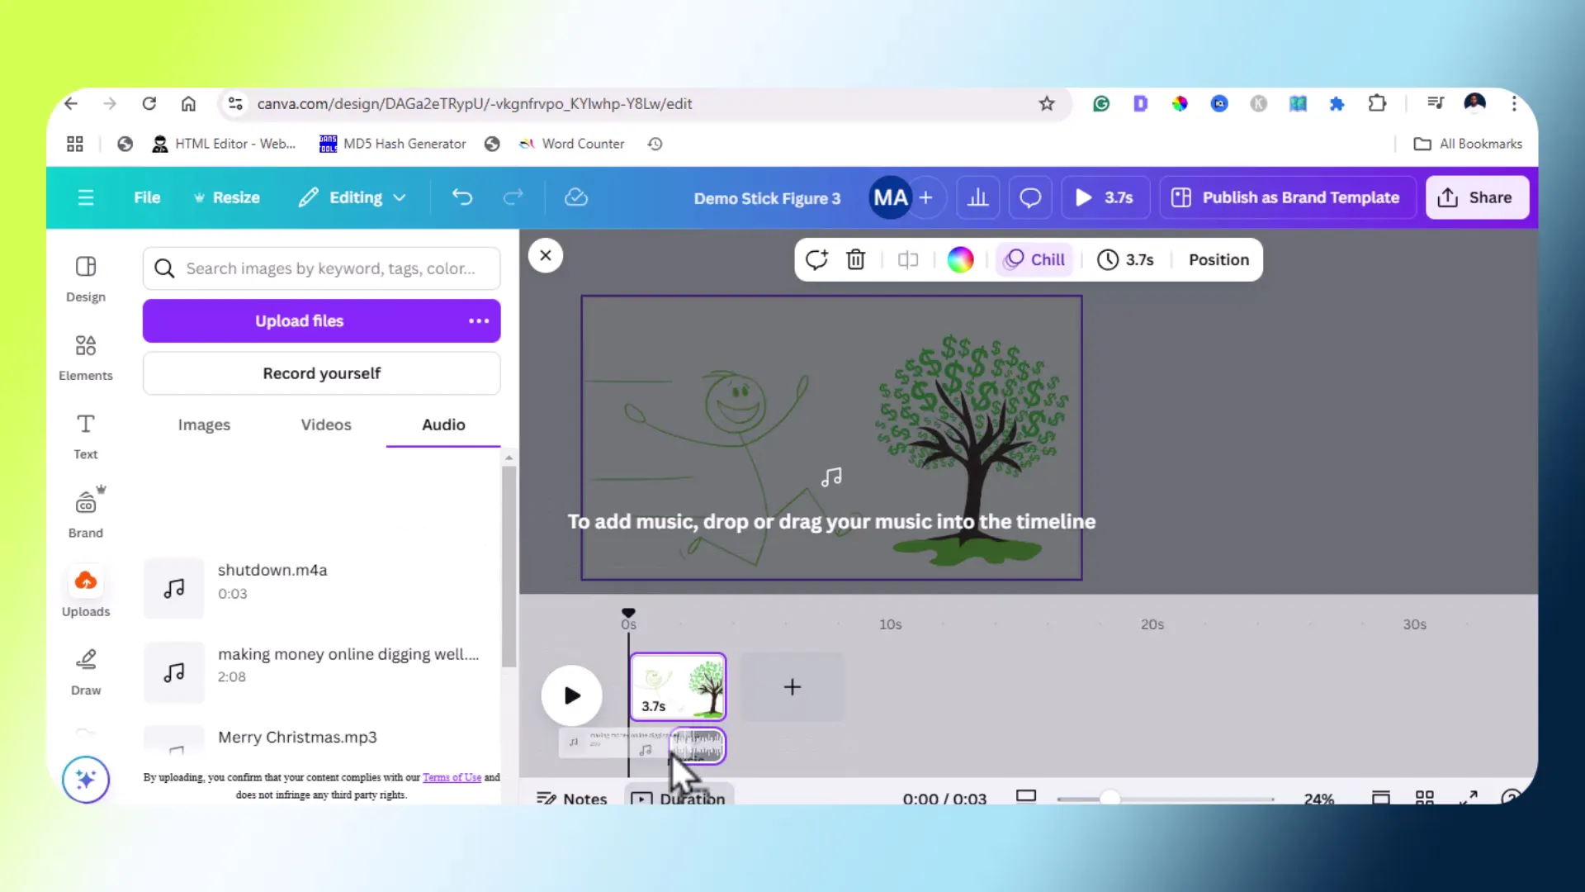Open the grid view of pages
This screenshot has width=1585, height=892.
[x=1425, y=797]
